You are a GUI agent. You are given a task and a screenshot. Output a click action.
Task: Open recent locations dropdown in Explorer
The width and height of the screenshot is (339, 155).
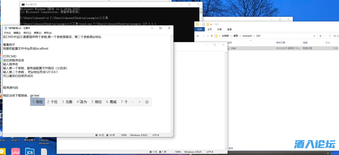207,36
